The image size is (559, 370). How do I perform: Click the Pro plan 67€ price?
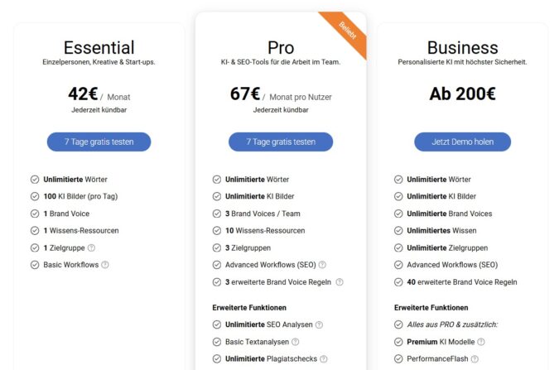245,94
